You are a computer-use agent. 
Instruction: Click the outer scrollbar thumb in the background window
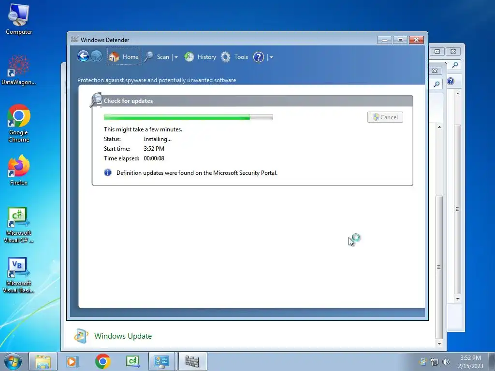(x=457, y=209)
